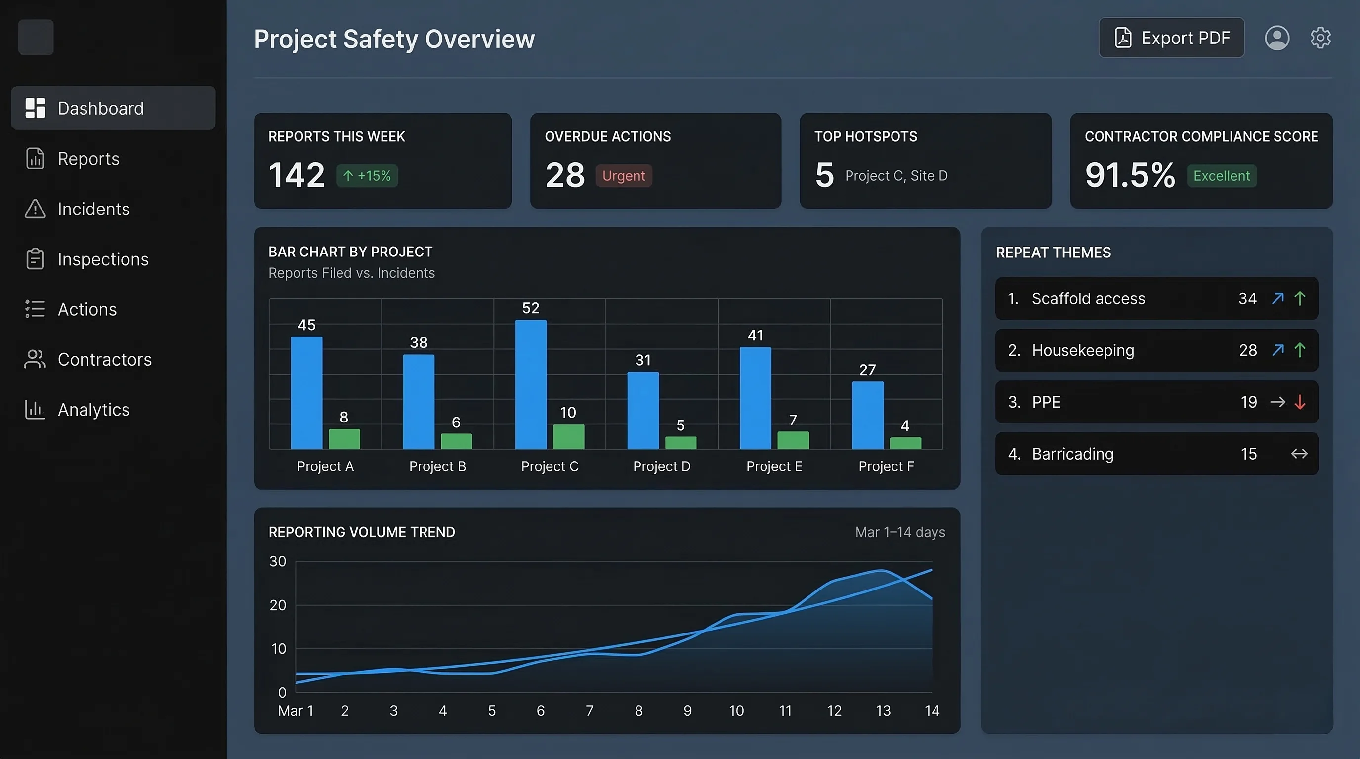The height and width of the screenshot is (759, 1360).
Task: Click the PDF file icon on Export button
Action: [x=1123, y=38]
